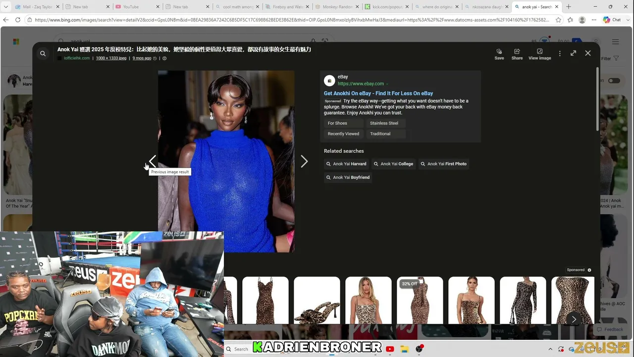This screenshot has width=634, height=357.
Task: Add this page to favorites star
Action: tap(559, 20)
